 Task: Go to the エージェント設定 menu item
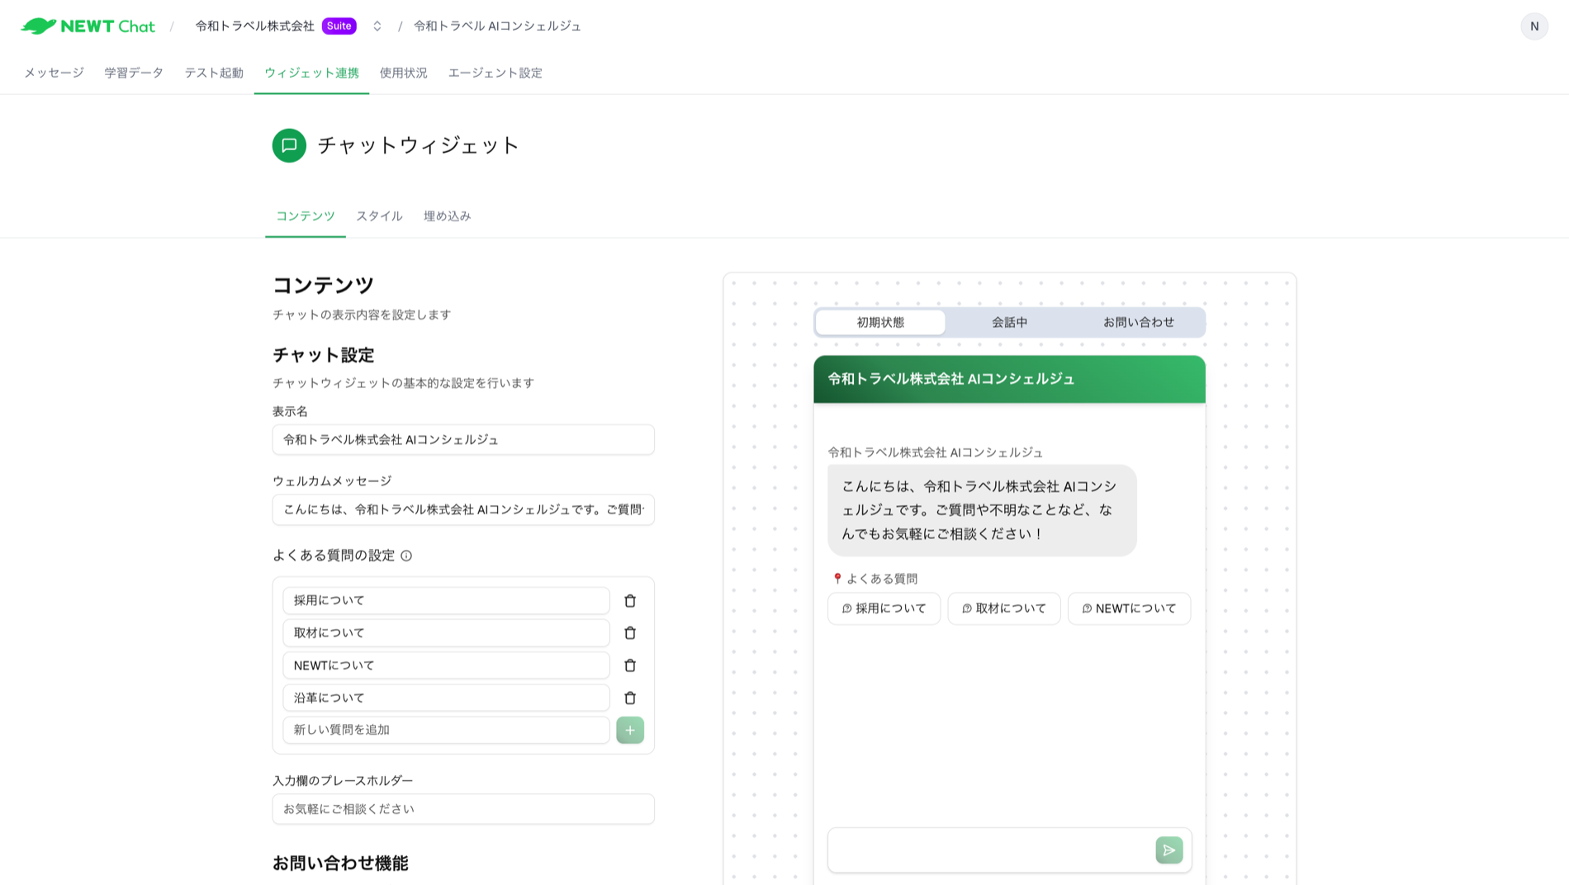[x=495, y=73]
